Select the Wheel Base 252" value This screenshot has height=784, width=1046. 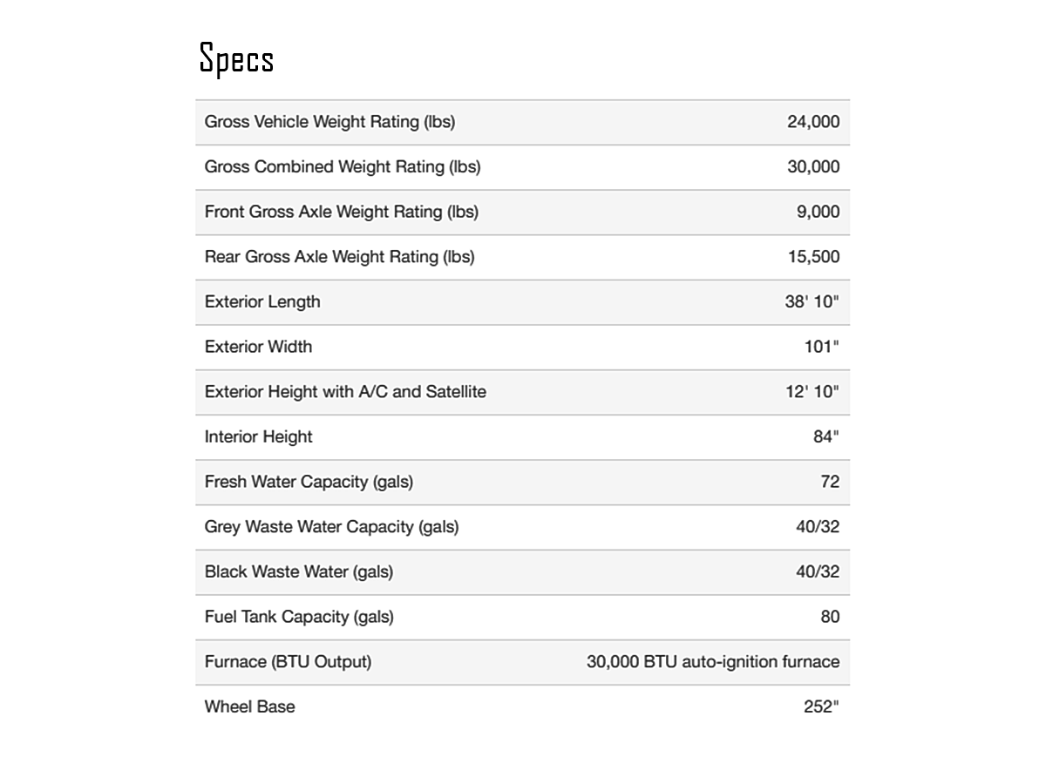click(821, 706)
